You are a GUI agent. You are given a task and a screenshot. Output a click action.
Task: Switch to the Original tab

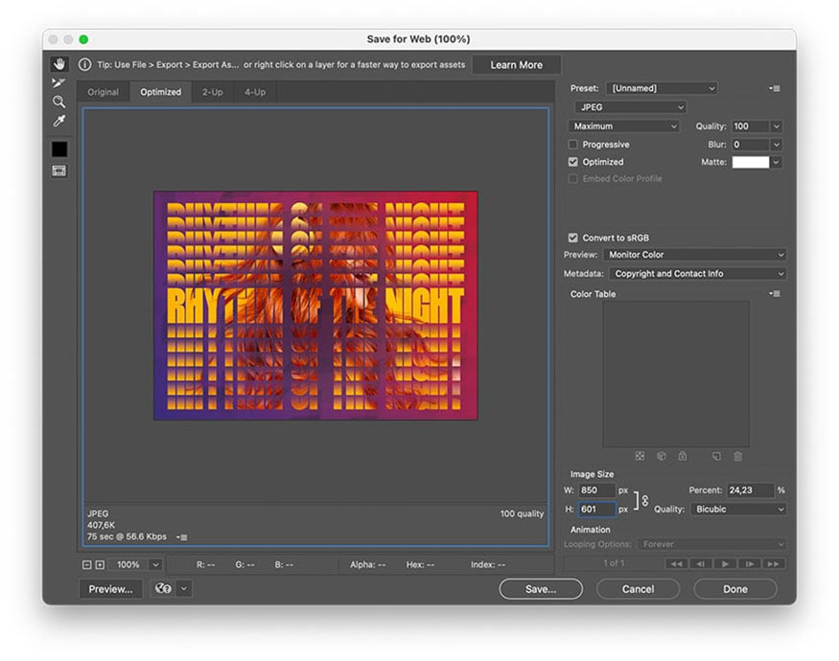[104, 92]
